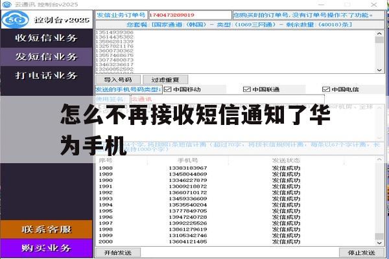Click phone number 13009218872
389x259 pixels.
coord(188,186)
